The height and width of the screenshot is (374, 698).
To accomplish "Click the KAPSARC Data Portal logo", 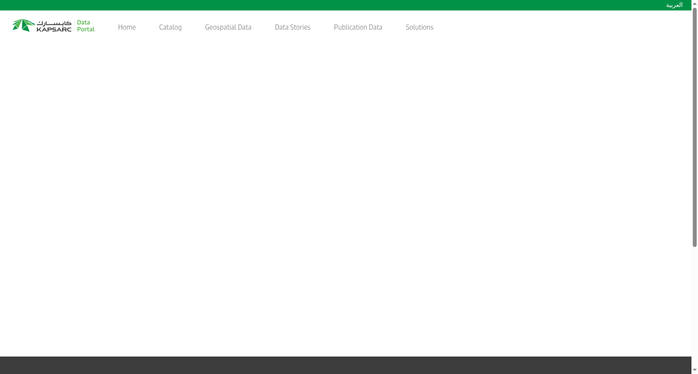I will pyautogui.click(x=53, y=25).
